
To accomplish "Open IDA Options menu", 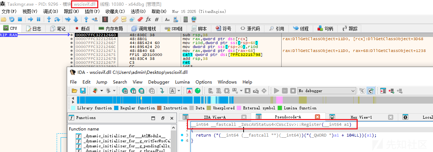I will pyautogui.click(x=204, y=82).
